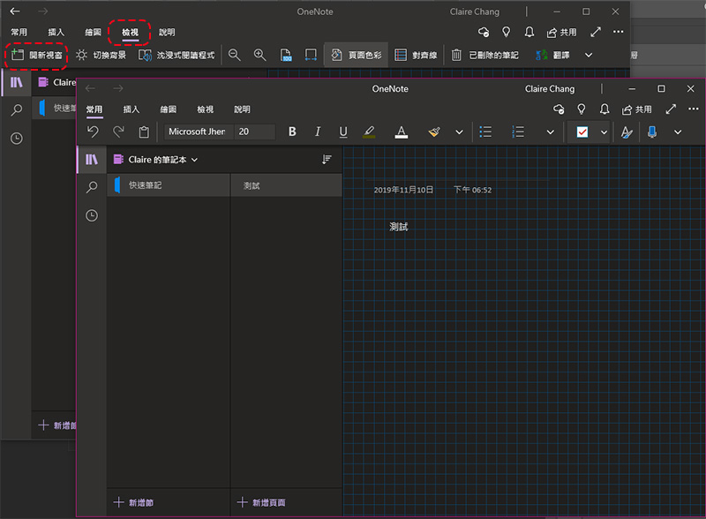Open 常用 tab in back window
706x519 pixels.
coord(19,33)
